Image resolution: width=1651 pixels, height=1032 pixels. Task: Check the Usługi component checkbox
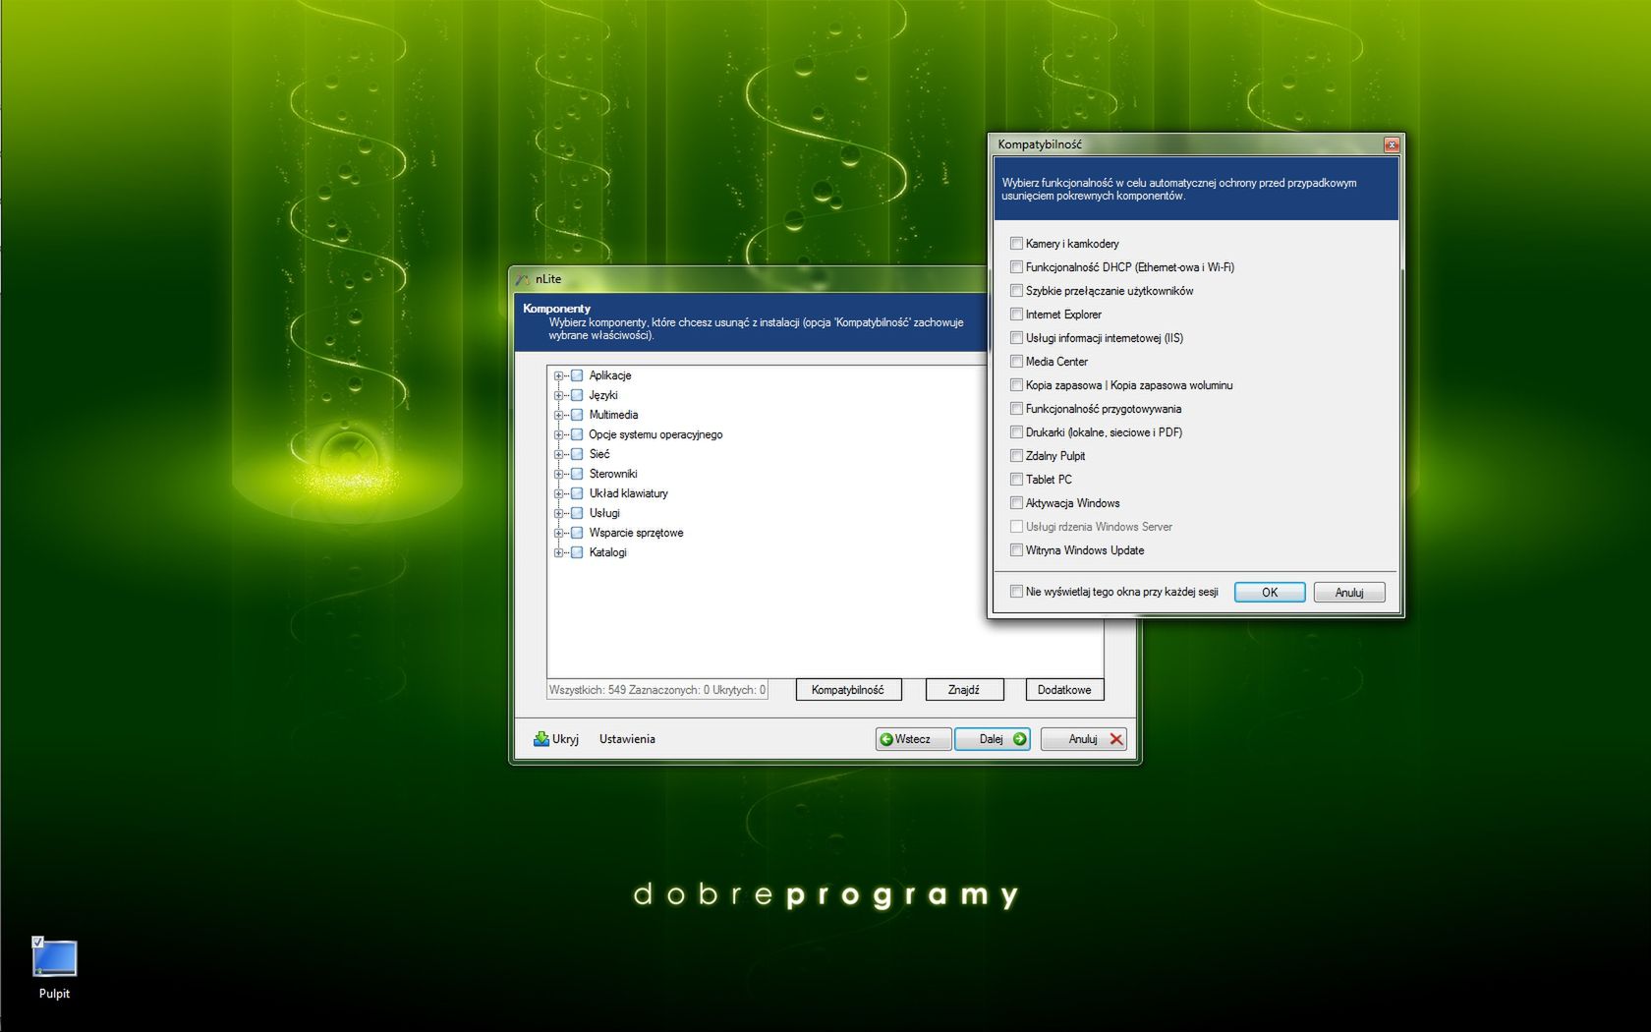[x=577, y=513]
